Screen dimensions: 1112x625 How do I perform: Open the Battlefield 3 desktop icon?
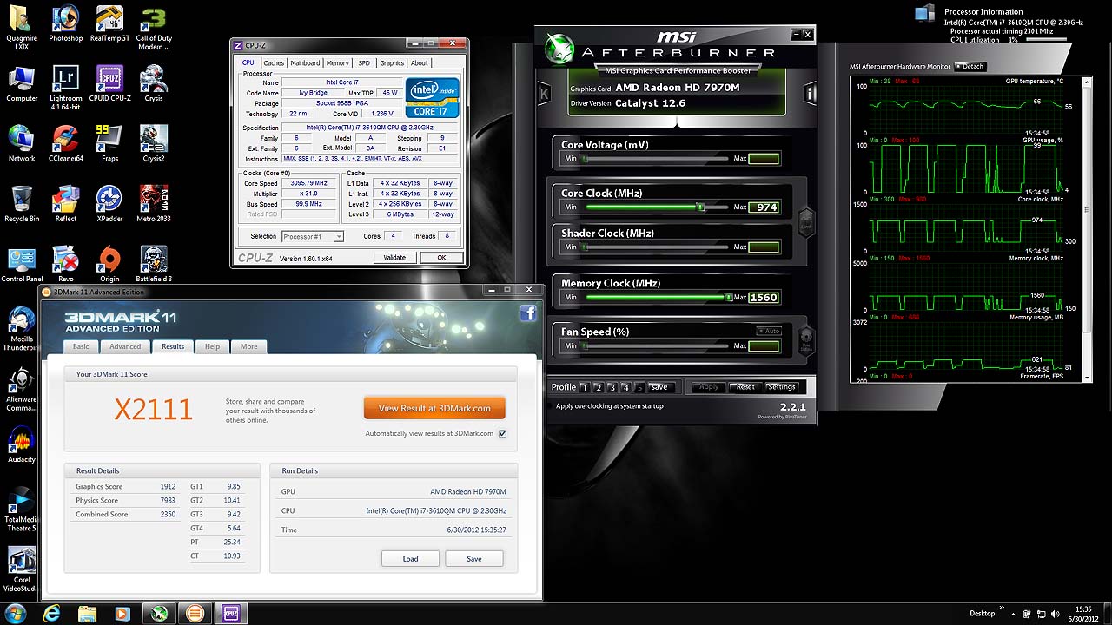[153, 261]
